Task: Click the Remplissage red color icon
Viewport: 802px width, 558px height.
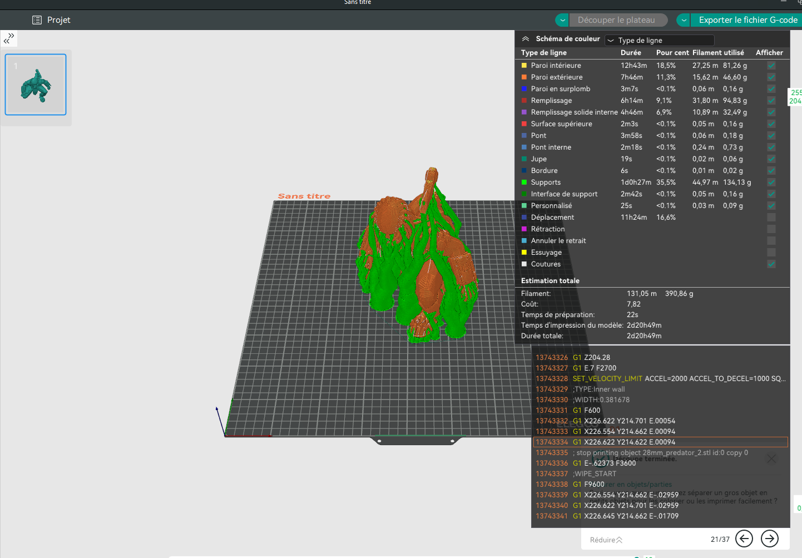Action: click(x=524, y=101)
